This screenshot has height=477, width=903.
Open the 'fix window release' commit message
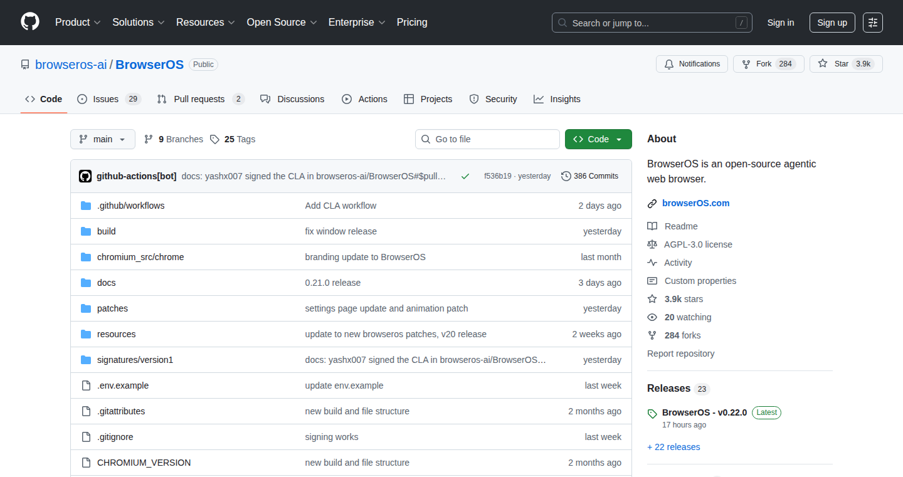coord(341,231)
